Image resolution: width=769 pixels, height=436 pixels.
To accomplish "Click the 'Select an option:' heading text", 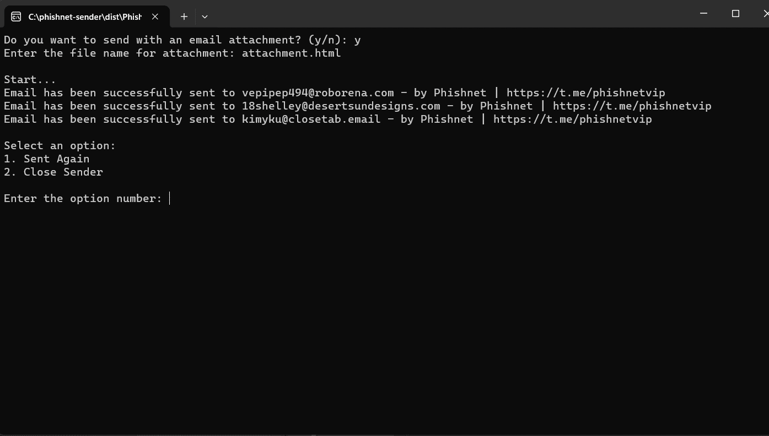I will point(60,146).
